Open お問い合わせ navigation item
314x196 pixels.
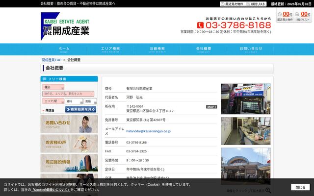(x=251, y=49)
